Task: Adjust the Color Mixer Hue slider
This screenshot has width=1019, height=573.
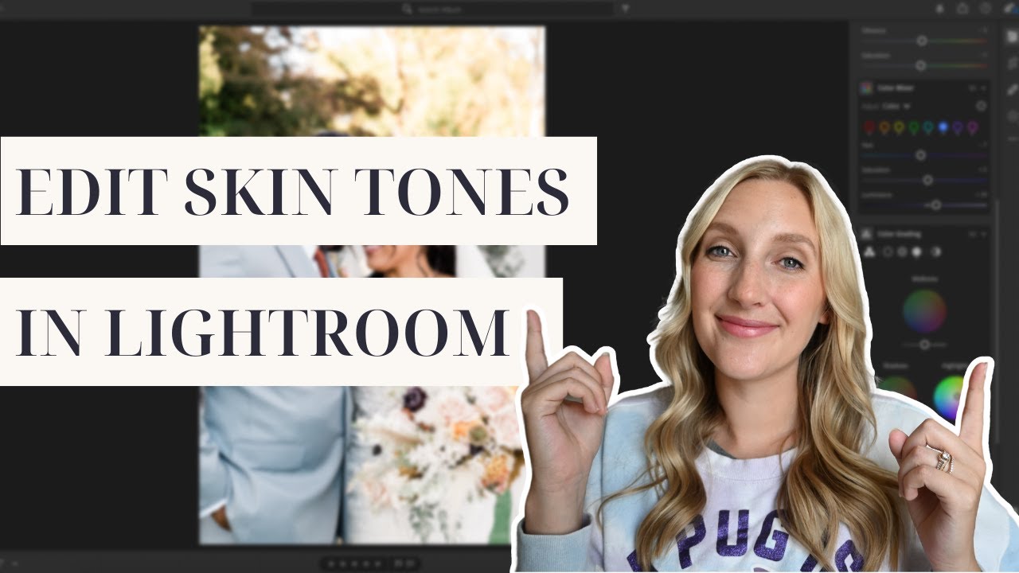Action: pos(922,155)
